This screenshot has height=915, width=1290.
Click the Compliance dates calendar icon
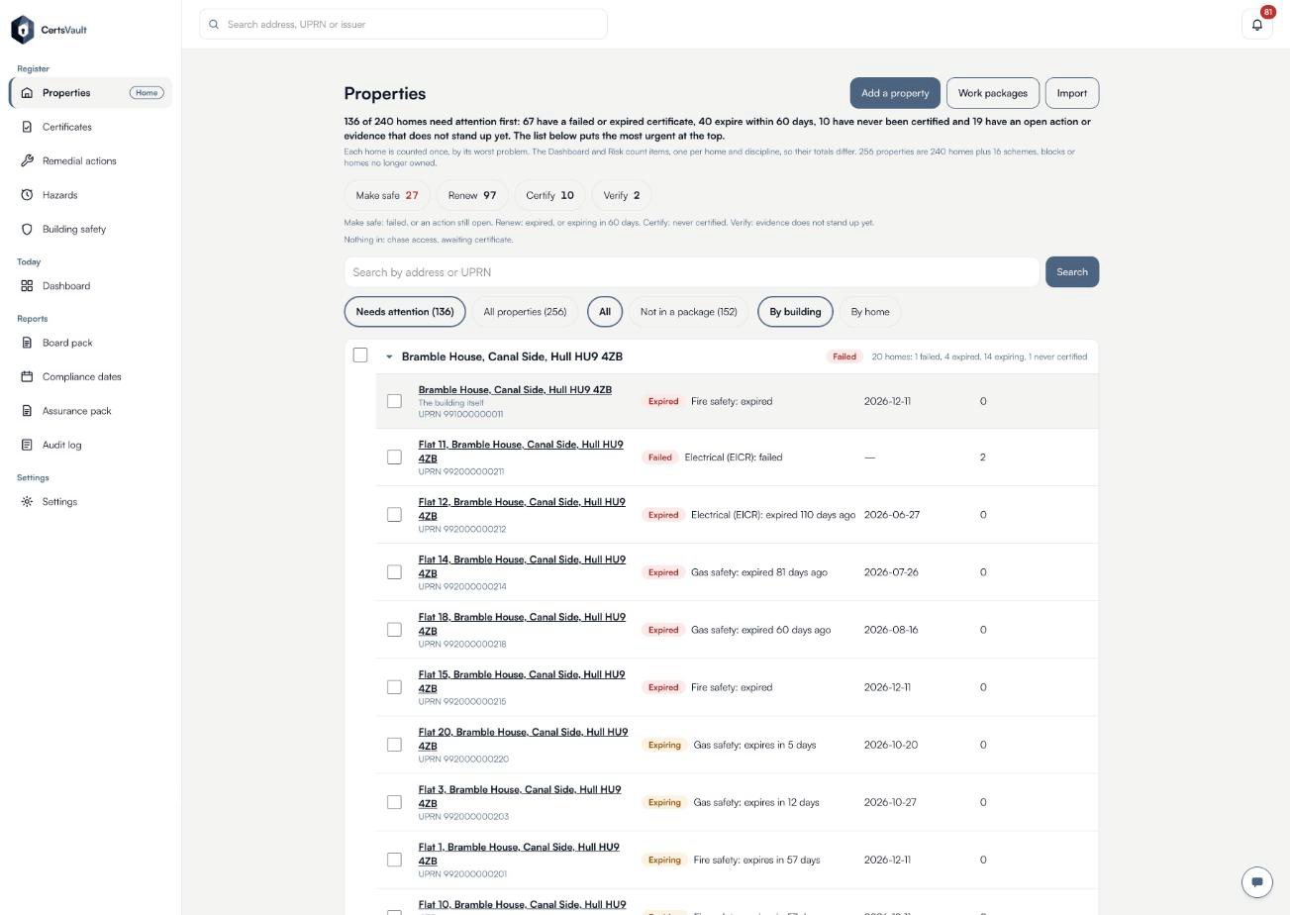point(27,376)
